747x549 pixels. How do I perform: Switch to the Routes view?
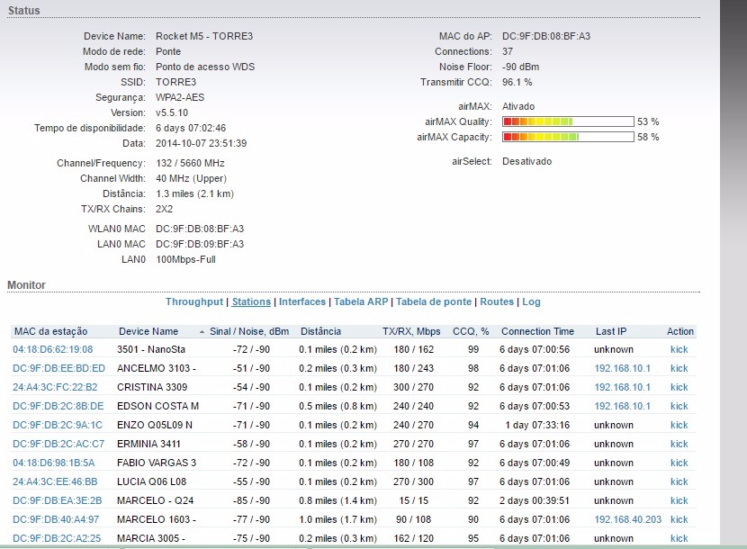pyautogui.click(x=497, y=302)
